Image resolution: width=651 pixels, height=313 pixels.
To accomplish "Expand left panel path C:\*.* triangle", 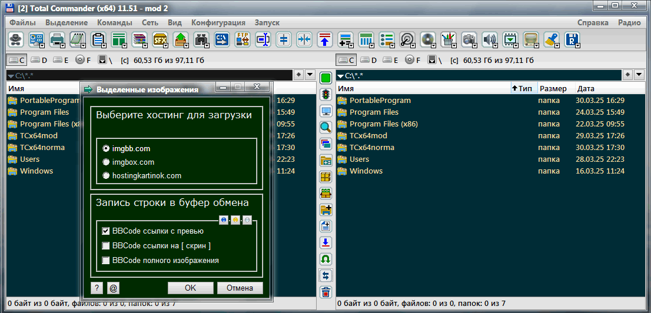I will tap(11, 76).
